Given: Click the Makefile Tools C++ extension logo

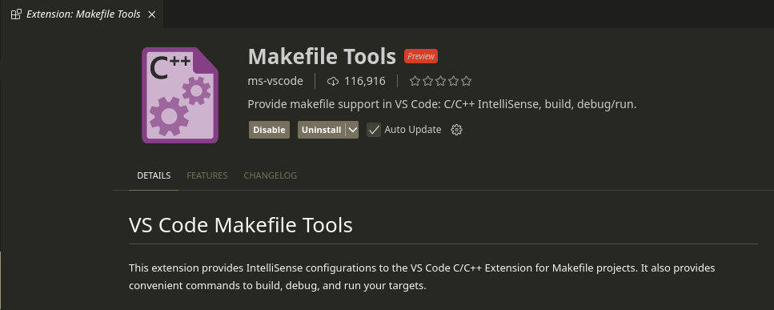Looking at the screenshot, I should click(180, 95).
